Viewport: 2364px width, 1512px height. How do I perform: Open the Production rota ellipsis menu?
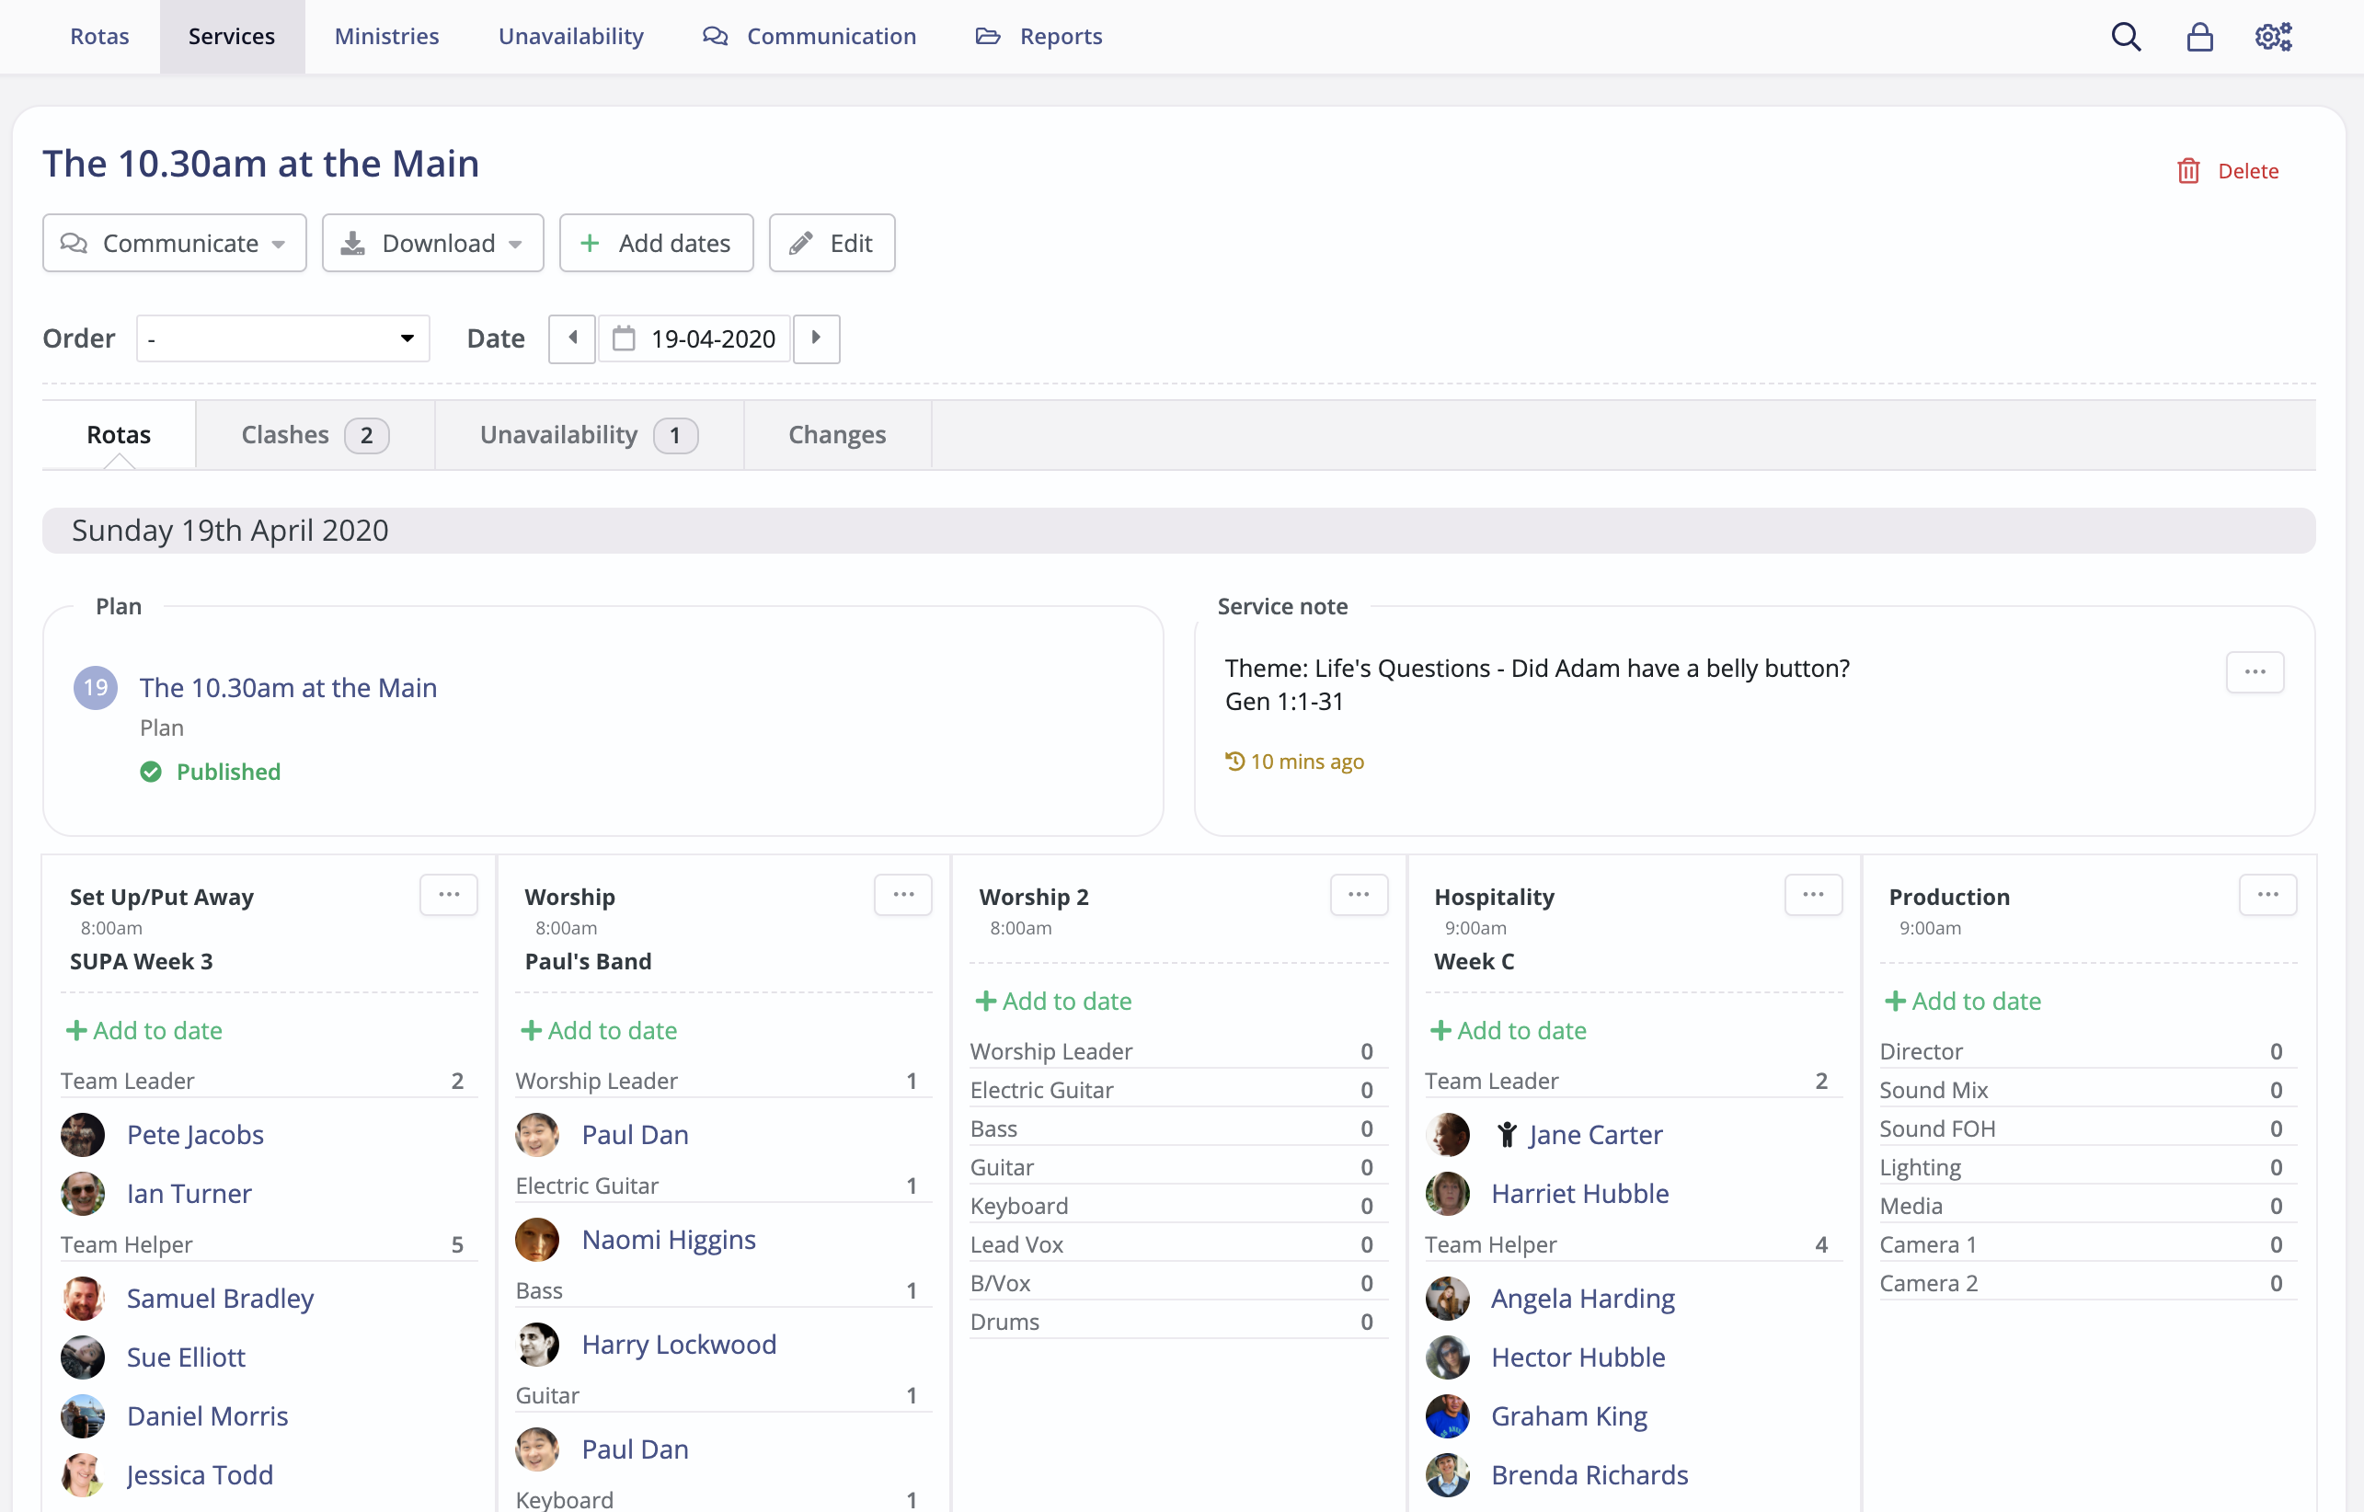click(x=2266, y=895)
